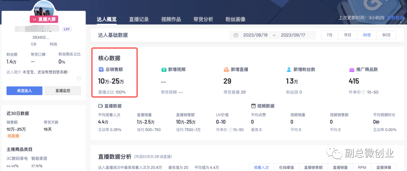
Task: Click the 直播数据分析 heading
Action: (x=115, y=156)
